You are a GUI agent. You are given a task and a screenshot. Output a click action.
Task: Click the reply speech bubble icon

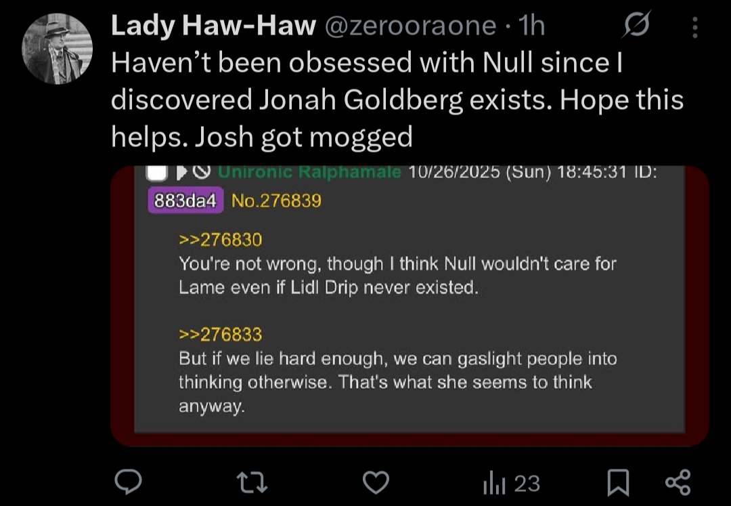click(x=127, y=482)
